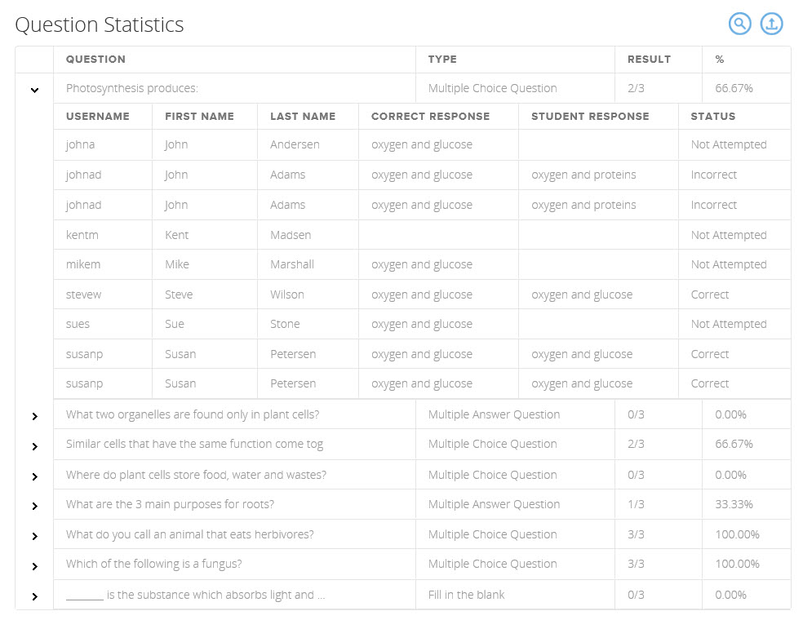Click the Result column header
Viewport: 803px width, 620px height.
pos(649,60)
